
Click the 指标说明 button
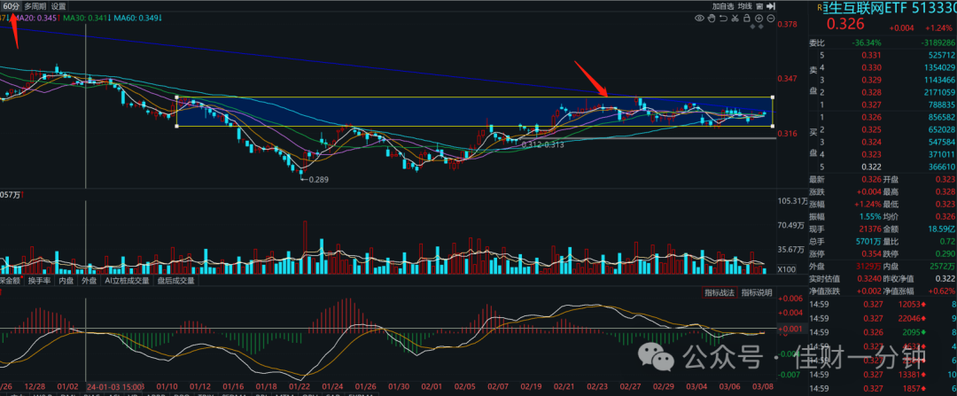coord(756,293)
